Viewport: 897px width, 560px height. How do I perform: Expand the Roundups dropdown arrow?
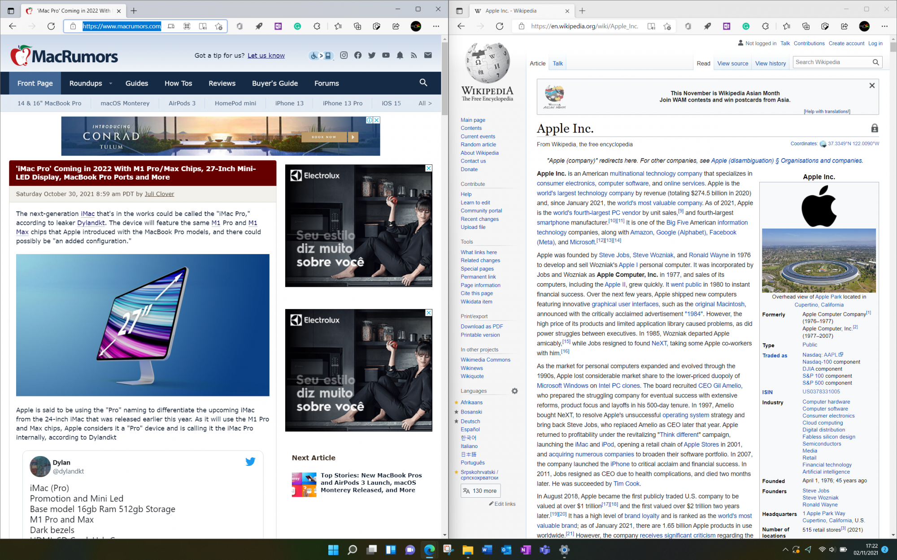110,83
